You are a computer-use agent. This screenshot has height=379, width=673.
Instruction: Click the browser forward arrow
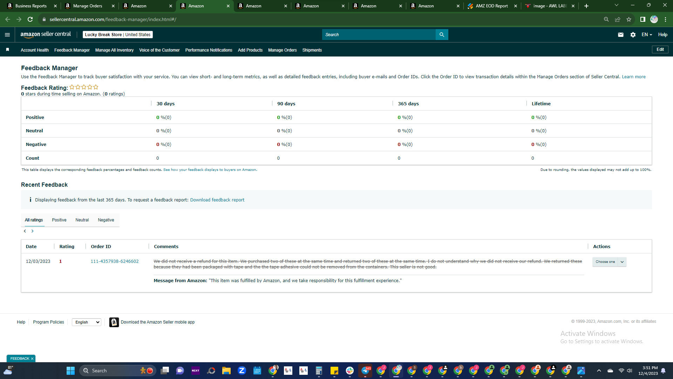pos(19,19)
